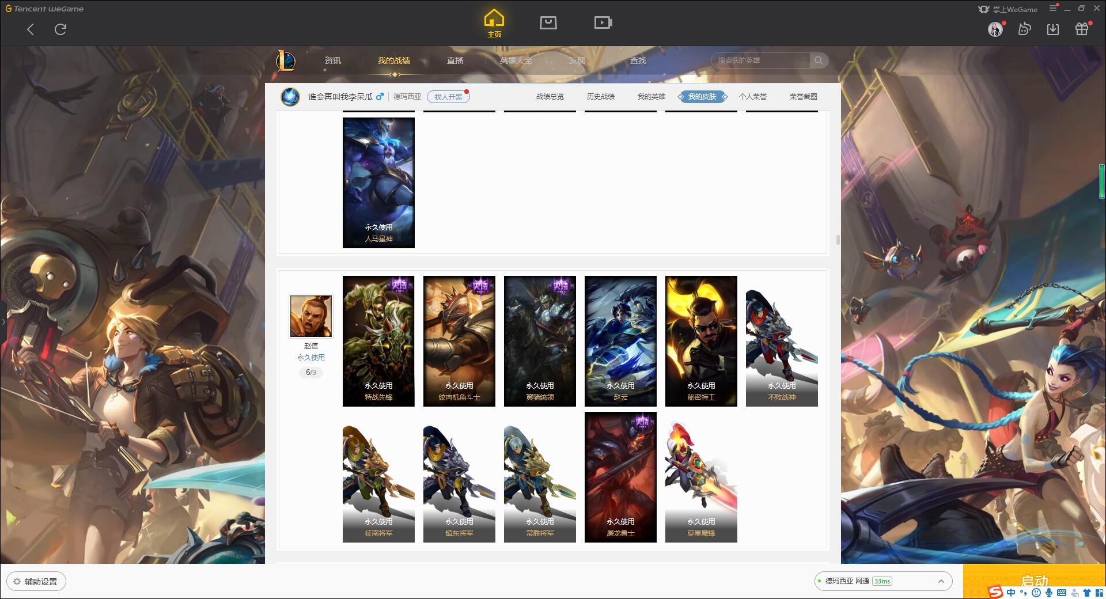Click the 赵信 champion portrait
The image size is (1106, 599).
pyautogui.click(x=311, y=316)
